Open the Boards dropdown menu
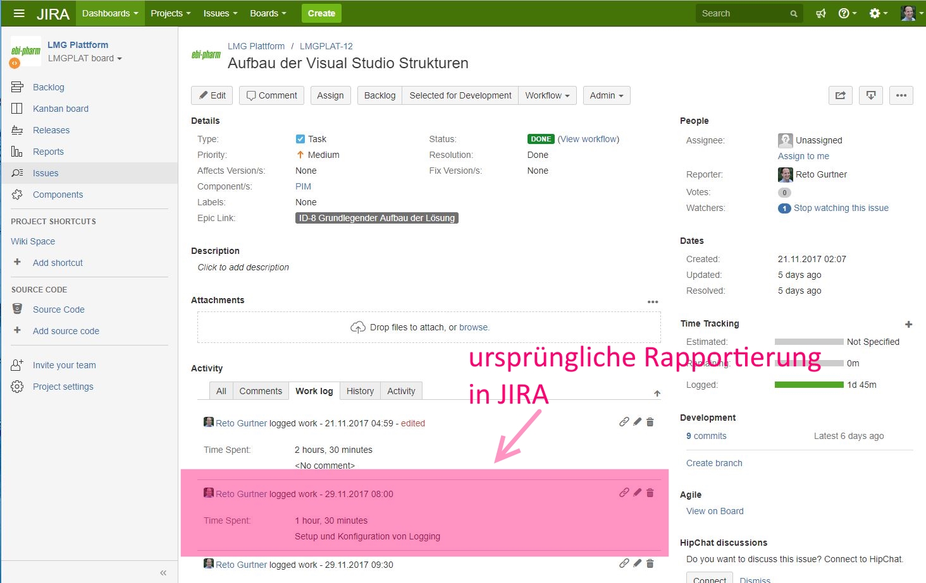The image size is (926, 583). tap(268, 13)
